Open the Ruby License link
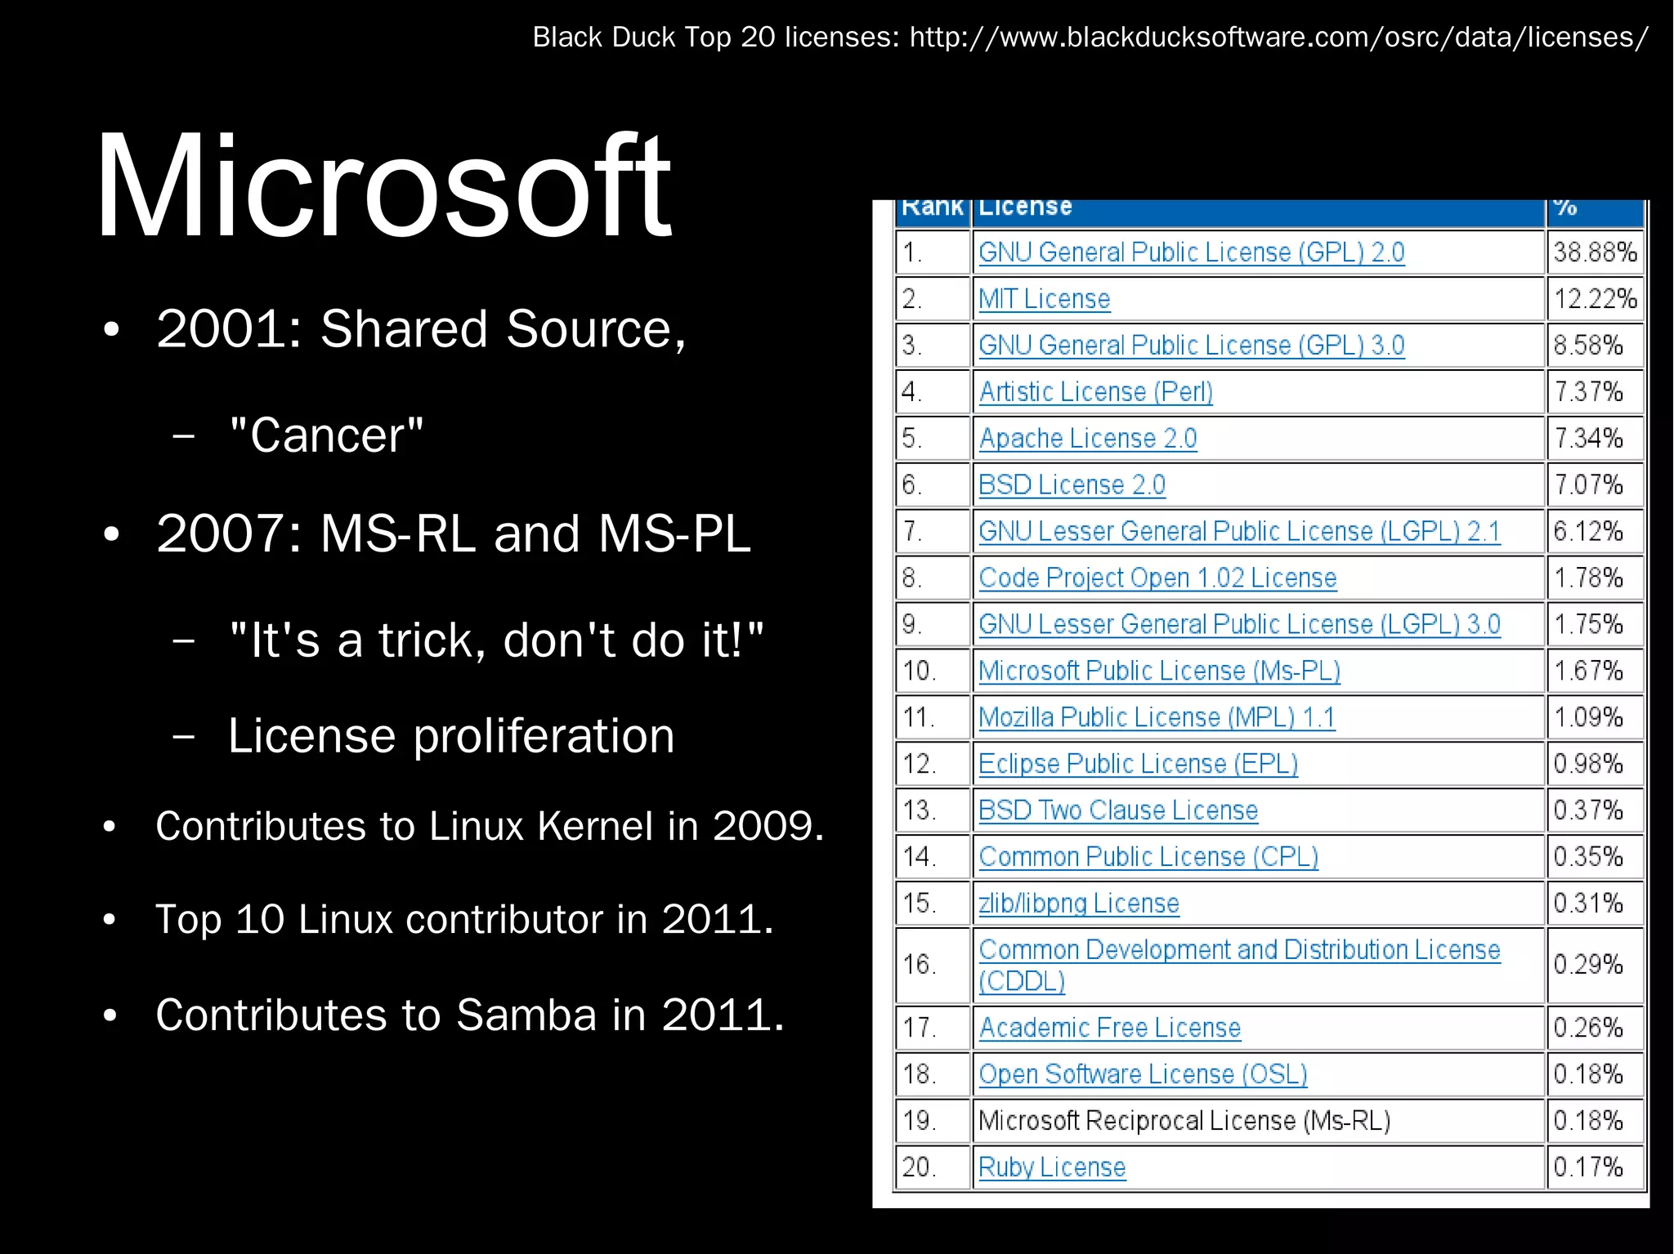The height and width of the screenshot is (1254, 1674). [1052, 1168]
